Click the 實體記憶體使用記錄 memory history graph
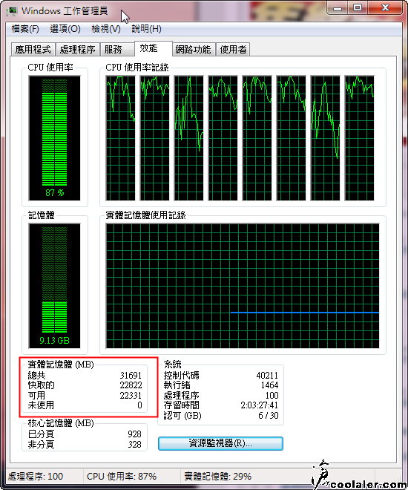This screenshot has height=490, width=408. (243, 286)
